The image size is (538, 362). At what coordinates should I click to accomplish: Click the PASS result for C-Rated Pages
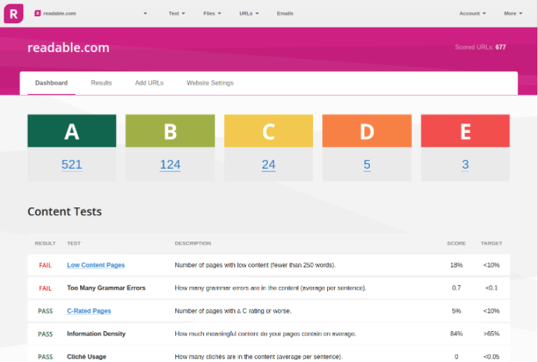click(45, 311)
